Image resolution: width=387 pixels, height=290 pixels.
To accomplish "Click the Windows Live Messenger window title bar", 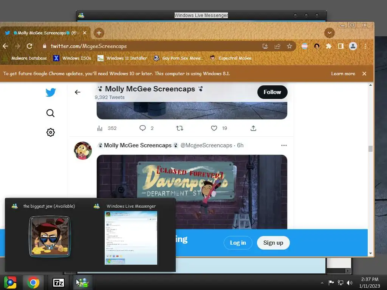I will click(201, 15).
